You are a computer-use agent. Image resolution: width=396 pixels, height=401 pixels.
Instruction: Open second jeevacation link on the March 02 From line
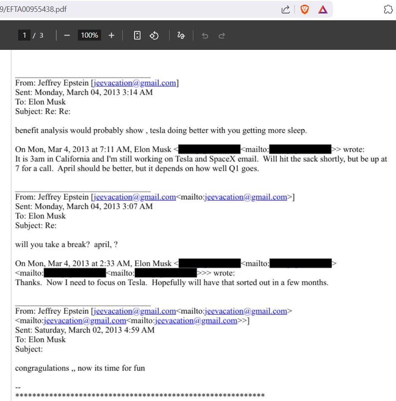246,311
